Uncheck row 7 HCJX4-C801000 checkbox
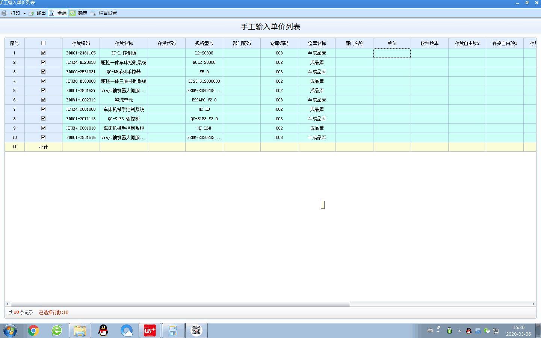This screenshot has height=338, width=541. point(43,109)
